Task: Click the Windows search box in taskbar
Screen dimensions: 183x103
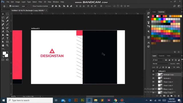Action: click(30, 100)
